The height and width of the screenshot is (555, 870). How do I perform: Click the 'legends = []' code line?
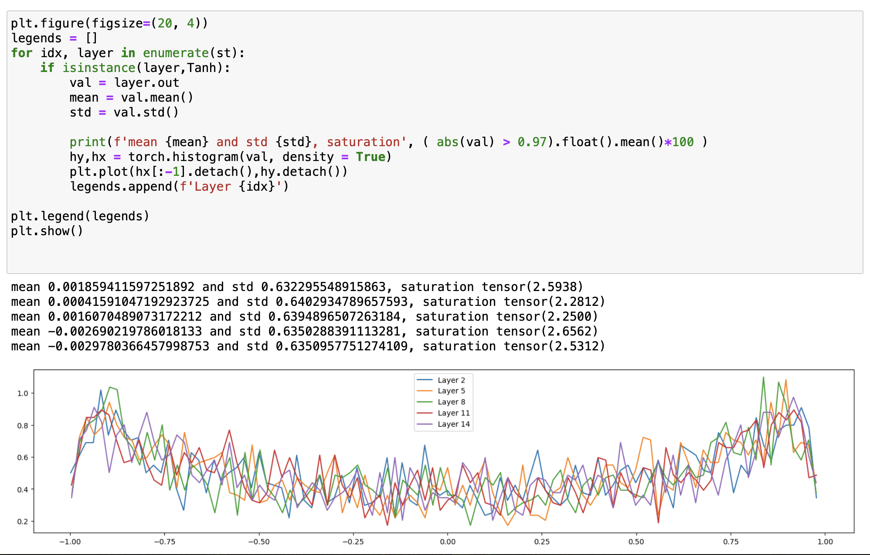(54, 38)
